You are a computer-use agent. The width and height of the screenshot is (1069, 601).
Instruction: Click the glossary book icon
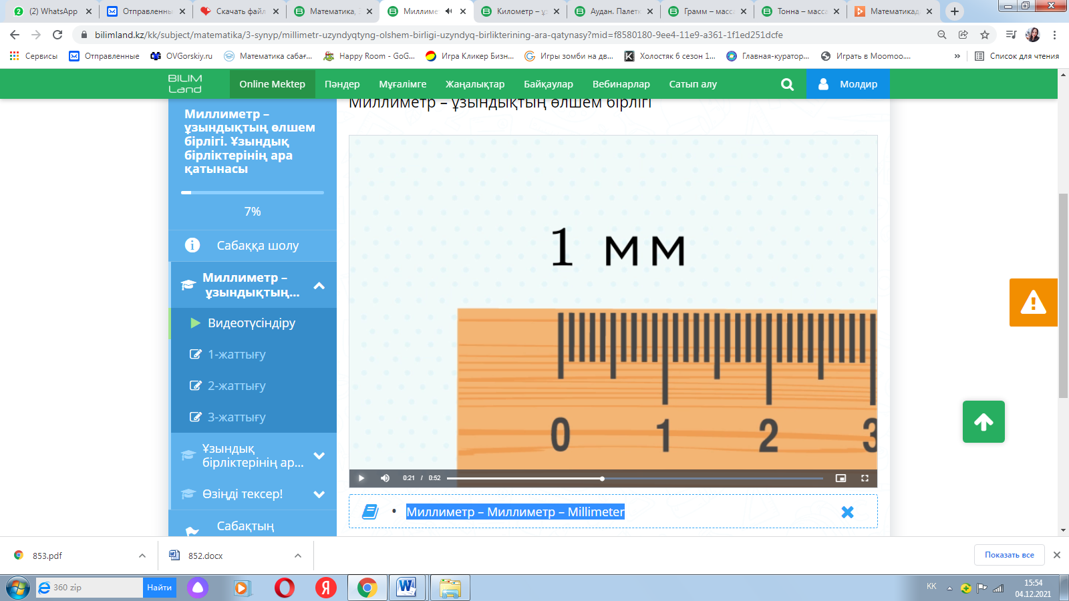[370, 512]
